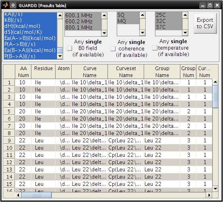Viewport: 223px width, 202px height.
Task: Select SQ in the coherence list
Action: (x=128, y=15)
